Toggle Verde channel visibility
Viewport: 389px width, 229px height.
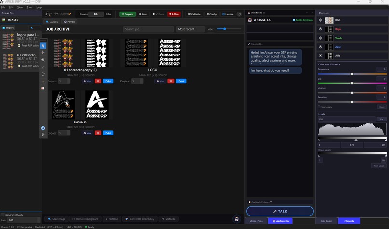click(320, 38)
